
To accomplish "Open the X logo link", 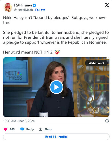I will click(107, 5).
